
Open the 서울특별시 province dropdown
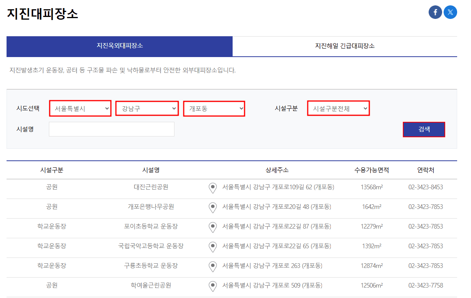coord(80,109)
